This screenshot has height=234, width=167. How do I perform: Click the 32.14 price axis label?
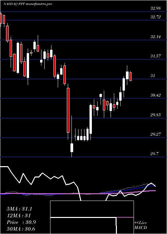click(x=156, y=36)
